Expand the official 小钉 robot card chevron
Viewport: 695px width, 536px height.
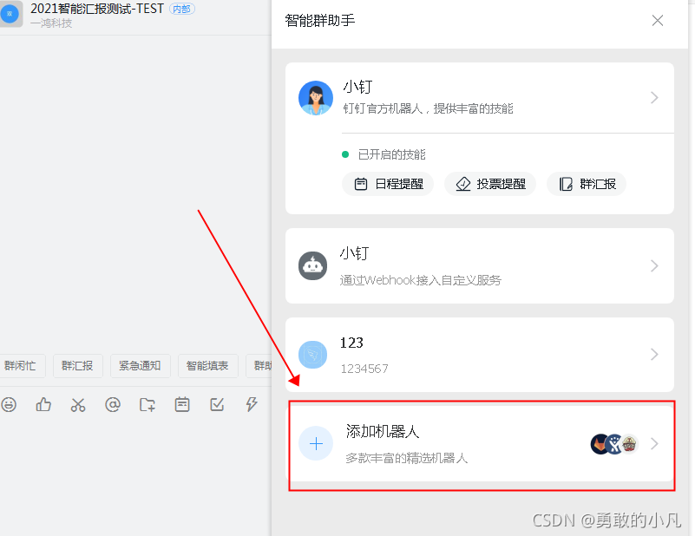pos(654,97)
